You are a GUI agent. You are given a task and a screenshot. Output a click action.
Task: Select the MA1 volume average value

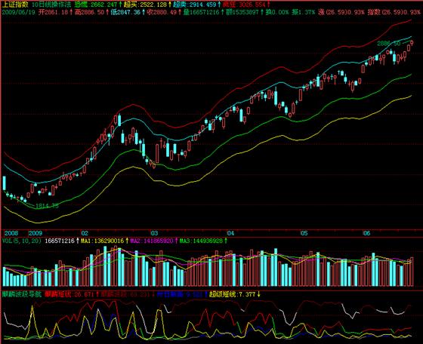click(105, 241)
